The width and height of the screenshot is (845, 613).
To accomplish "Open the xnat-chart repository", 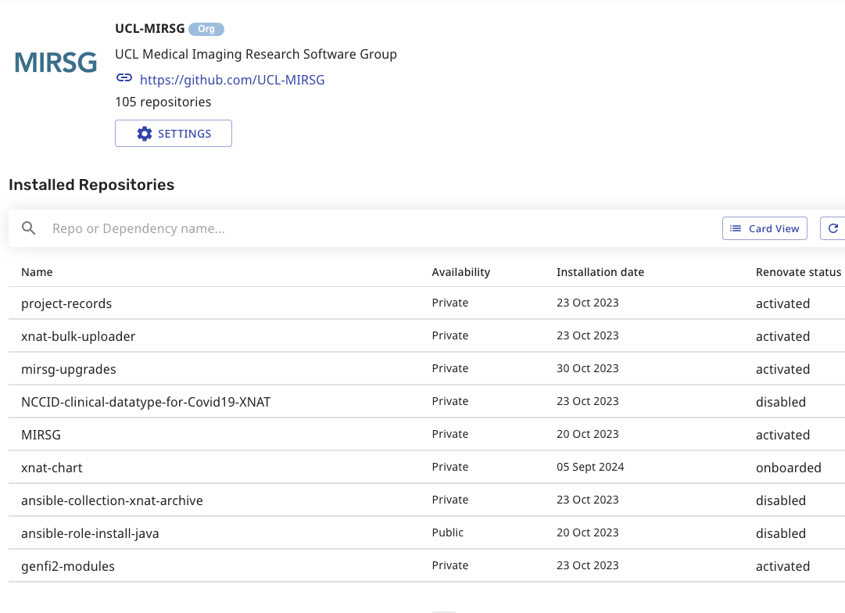I will click(52, 468).
